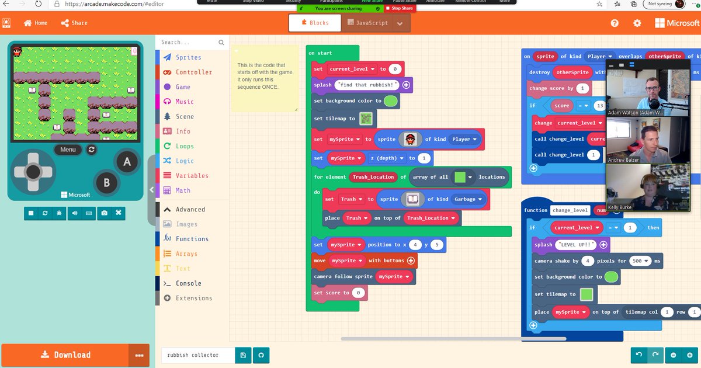Open the Console toolbox category

tap(188, 283)
